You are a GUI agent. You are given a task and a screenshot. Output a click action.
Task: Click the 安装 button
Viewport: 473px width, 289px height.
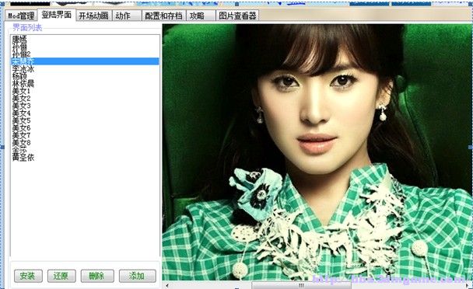[28, 276]
